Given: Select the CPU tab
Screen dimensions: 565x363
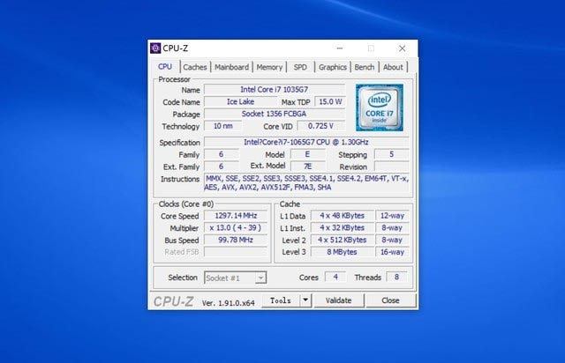Looking at the screenshot, I should (165, 67).
